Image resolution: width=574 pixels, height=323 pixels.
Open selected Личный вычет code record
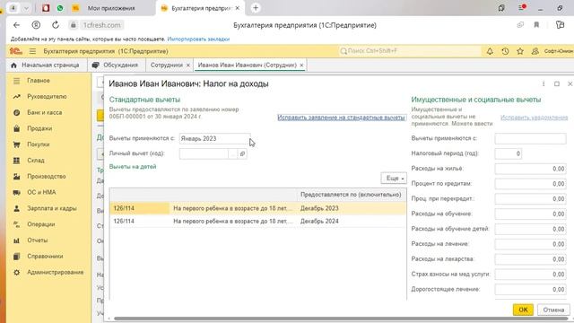[x=242, y=153]
